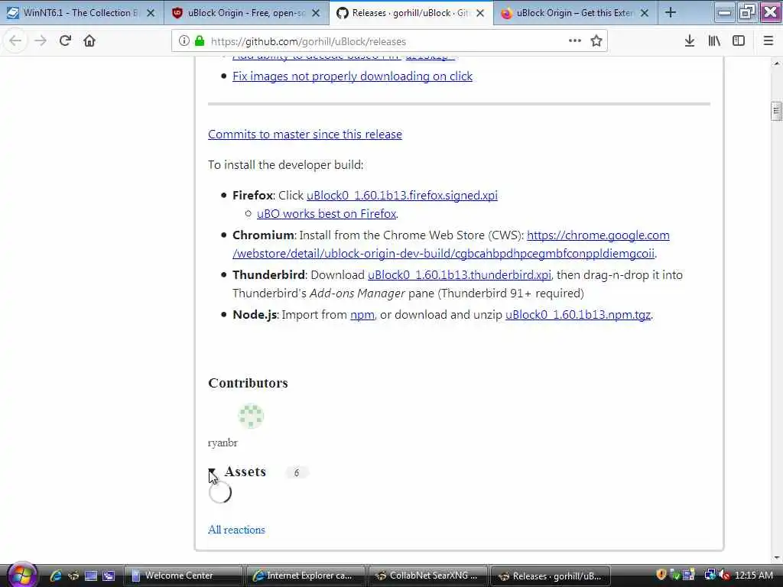Close the Get this Extension tab
Image resolution: width=783 pixels, height=587 pixels.
coord(645,13)
